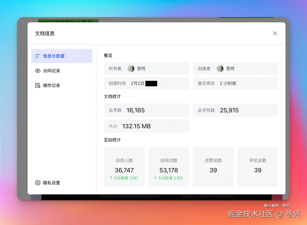
Task: Click the X icon to close 文档信息
Action: coord(275,33)
